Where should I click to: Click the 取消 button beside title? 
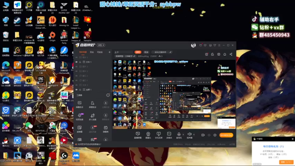tap(146, 52)
